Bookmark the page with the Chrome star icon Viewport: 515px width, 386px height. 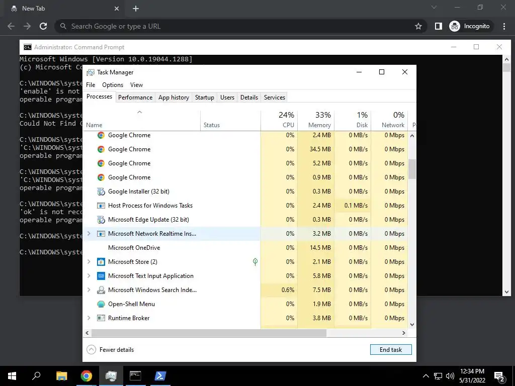pos(418,26)
